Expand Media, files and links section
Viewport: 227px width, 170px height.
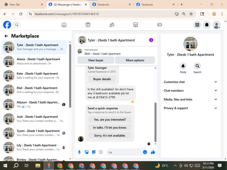pos(190,99)
